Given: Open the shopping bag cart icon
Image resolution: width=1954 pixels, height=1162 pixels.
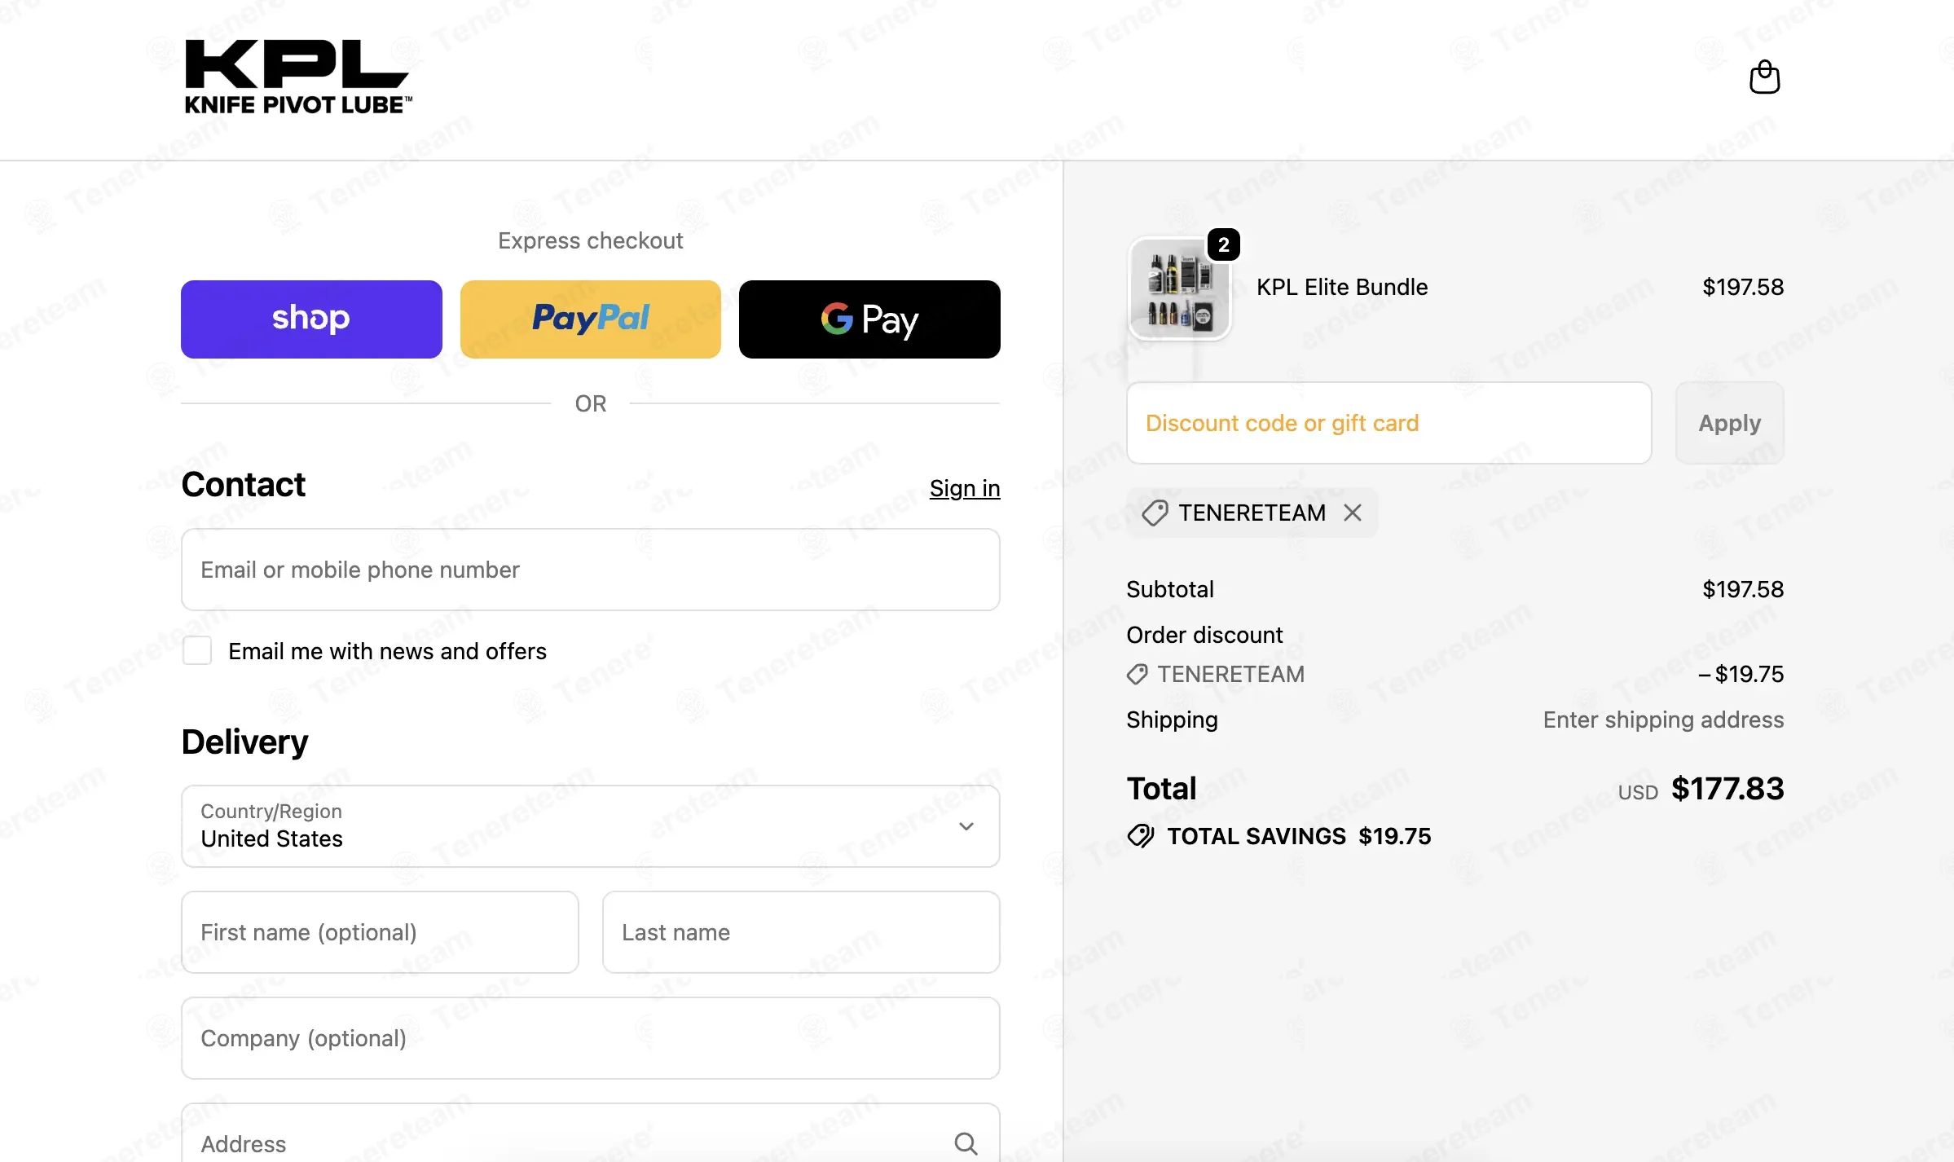Looking at the screenshot, I should [1764, 77].
